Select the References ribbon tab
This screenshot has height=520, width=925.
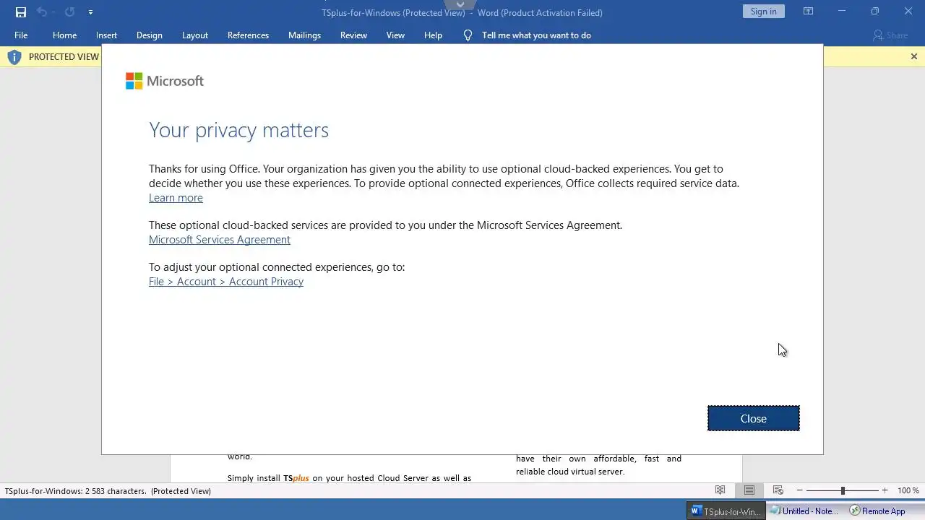(248, 35)
